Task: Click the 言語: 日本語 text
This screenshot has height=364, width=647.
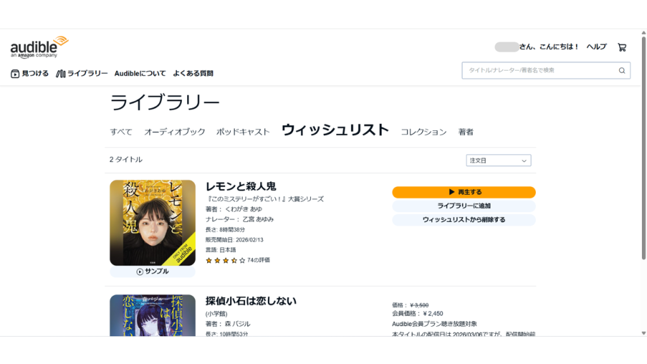Action: (221, 250)
